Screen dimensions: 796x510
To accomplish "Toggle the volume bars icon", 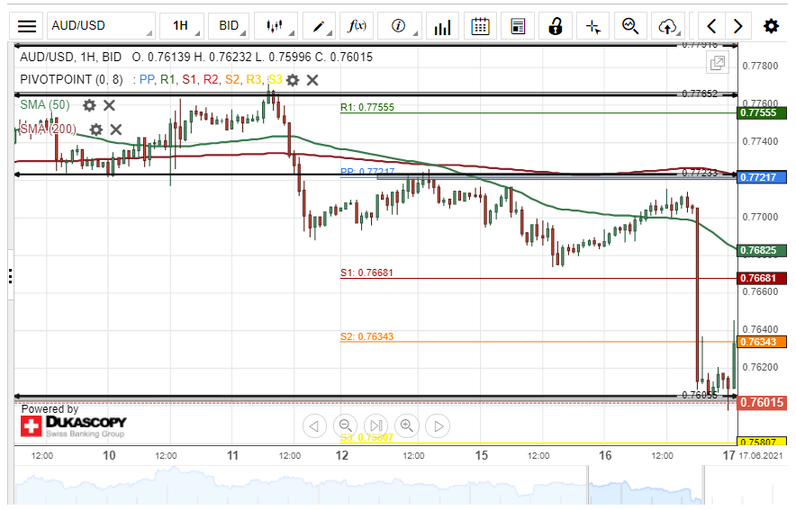I will pos(442,26).
